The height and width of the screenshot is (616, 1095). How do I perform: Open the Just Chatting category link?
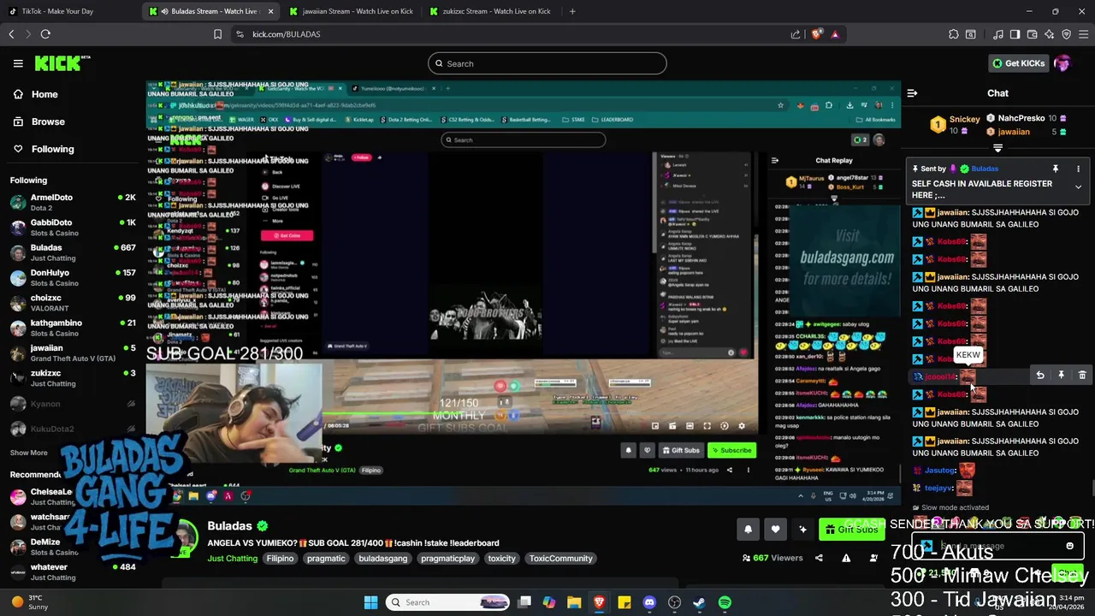click(x=233, y=559)
